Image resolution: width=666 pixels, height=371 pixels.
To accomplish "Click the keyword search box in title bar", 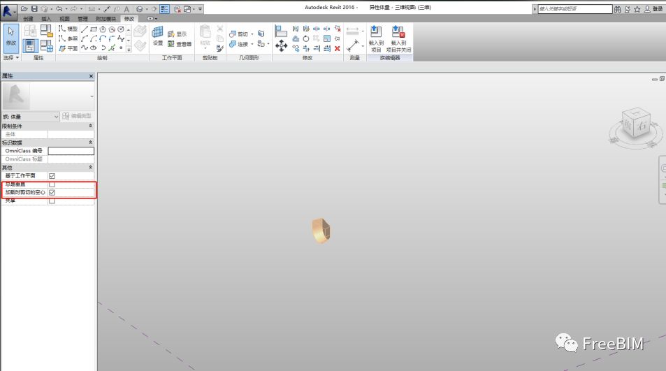I will click(575, 9).
